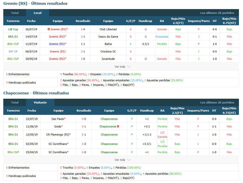Open Club Libertad team link
The width and height of the screenshot is (243, 183).
click(x=108, y=29)
